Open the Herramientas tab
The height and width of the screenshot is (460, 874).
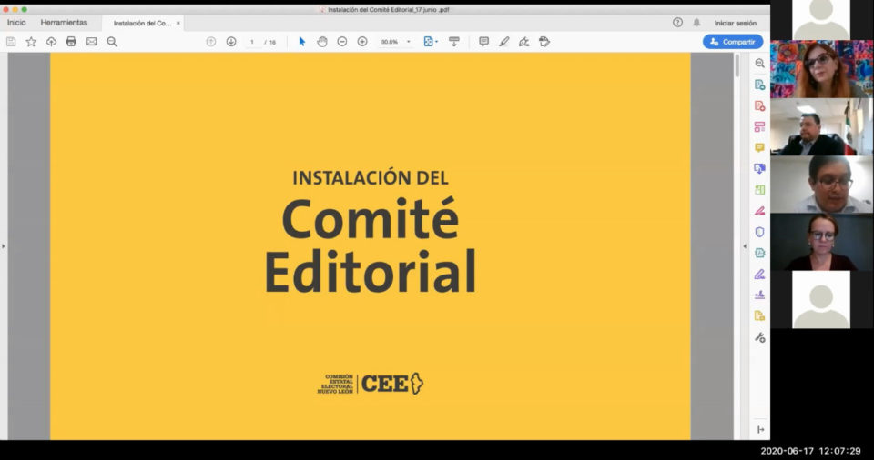tap(64, 23)
